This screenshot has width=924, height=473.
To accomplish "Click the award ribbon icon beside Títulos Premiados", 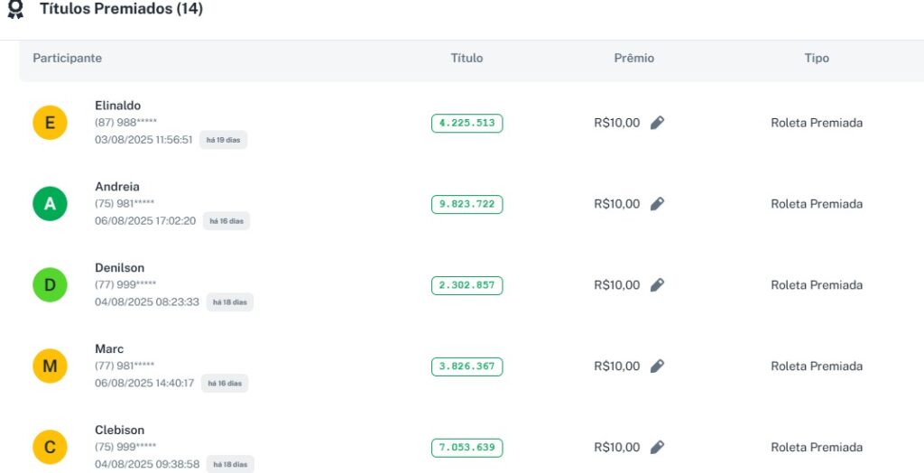I will (x=15, y=9).
